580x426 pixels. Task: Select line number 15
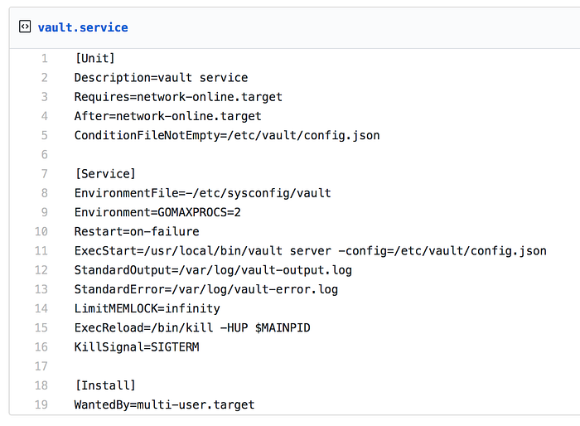click(41, 328)
